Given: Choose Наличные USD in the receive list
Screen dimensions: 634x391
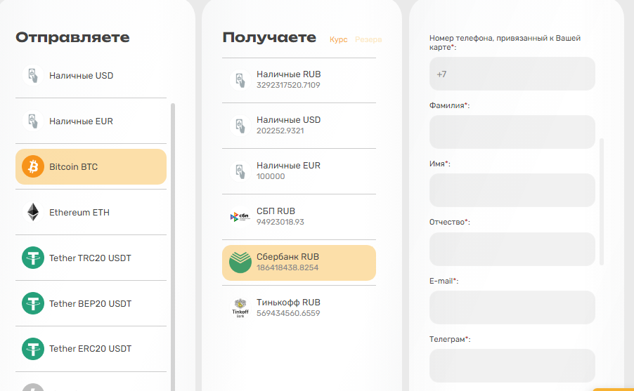Looking at the screenshot, I should point(288,125).
